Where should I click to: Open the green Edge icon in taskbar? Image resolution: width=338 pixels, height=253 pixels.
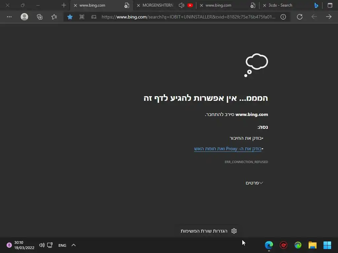298,245
